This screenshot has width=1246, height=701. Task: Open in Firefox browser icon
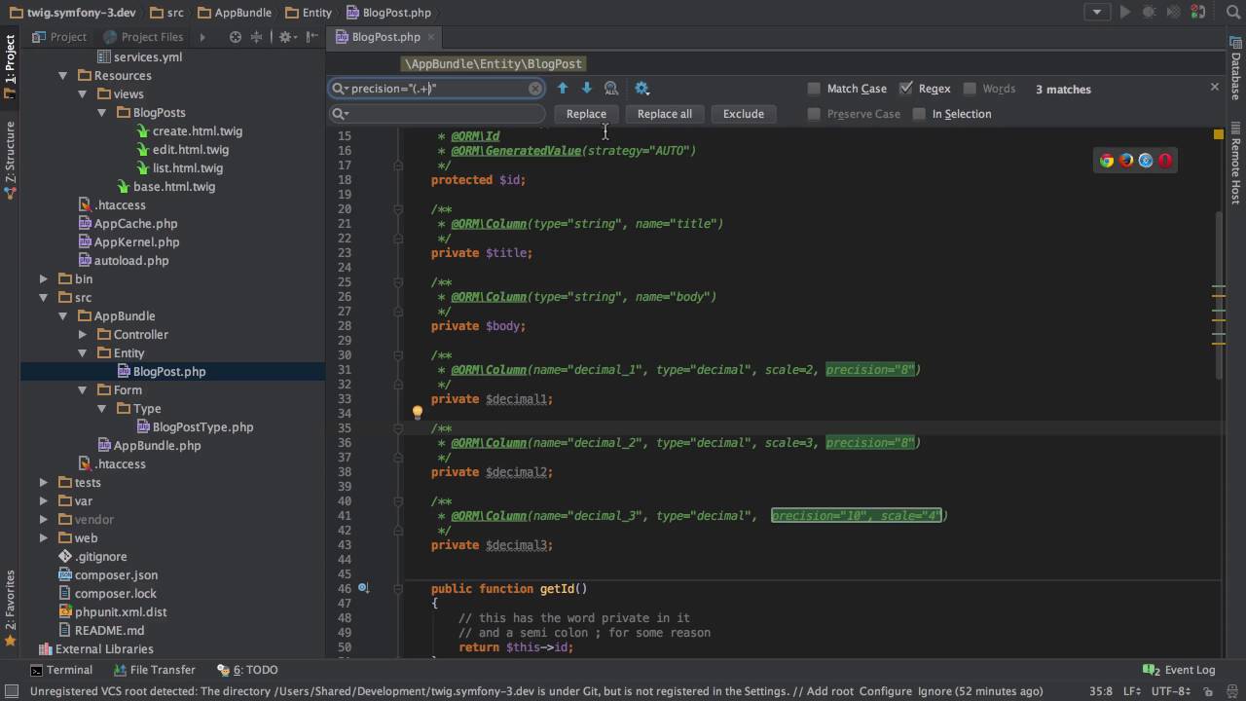point(1125,161)
